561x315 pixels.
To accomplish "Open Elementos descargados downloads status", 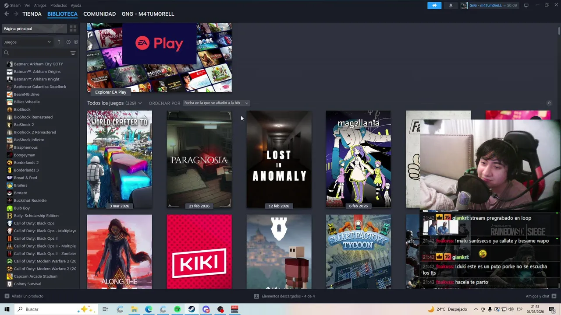I will pyautogui.click(x=284, y=296).
